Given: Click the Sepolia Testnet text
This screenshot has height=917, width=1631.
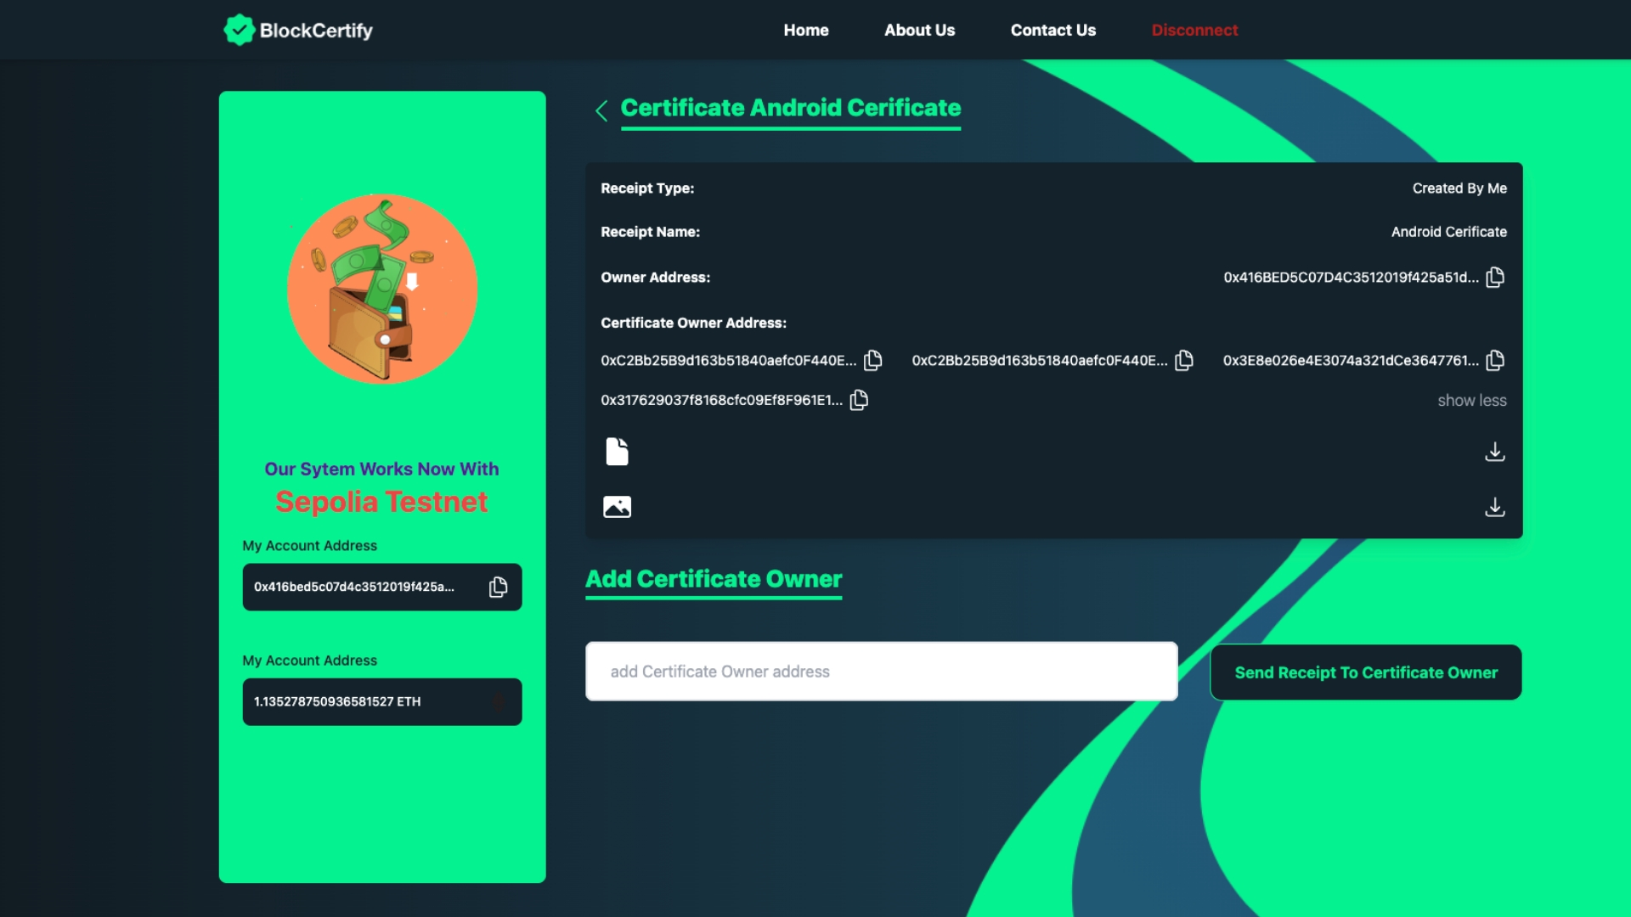Looking at the screenshot, I should click(x=381, y=502).
